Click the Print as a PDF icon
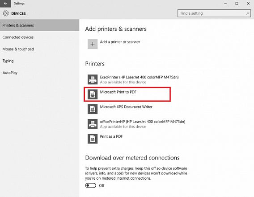Screen dimensions: 254x197 coord(93,139)
